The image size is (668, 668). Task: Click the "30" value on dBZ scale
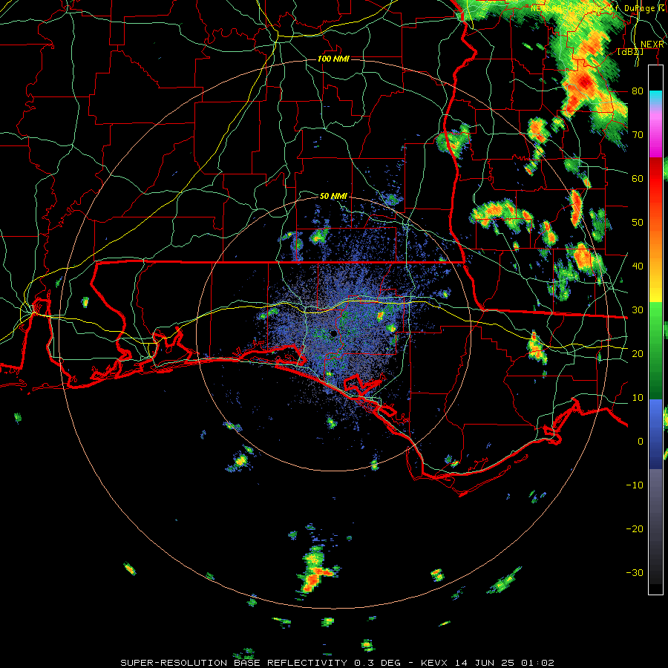pos(638,310)
